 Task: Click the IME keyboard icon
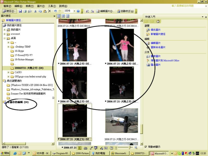tap(86, 148)
